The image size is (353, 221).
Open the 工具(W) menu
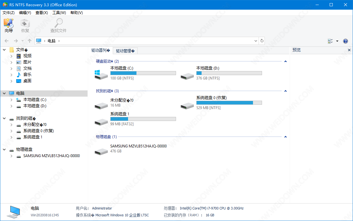[59, 12]
